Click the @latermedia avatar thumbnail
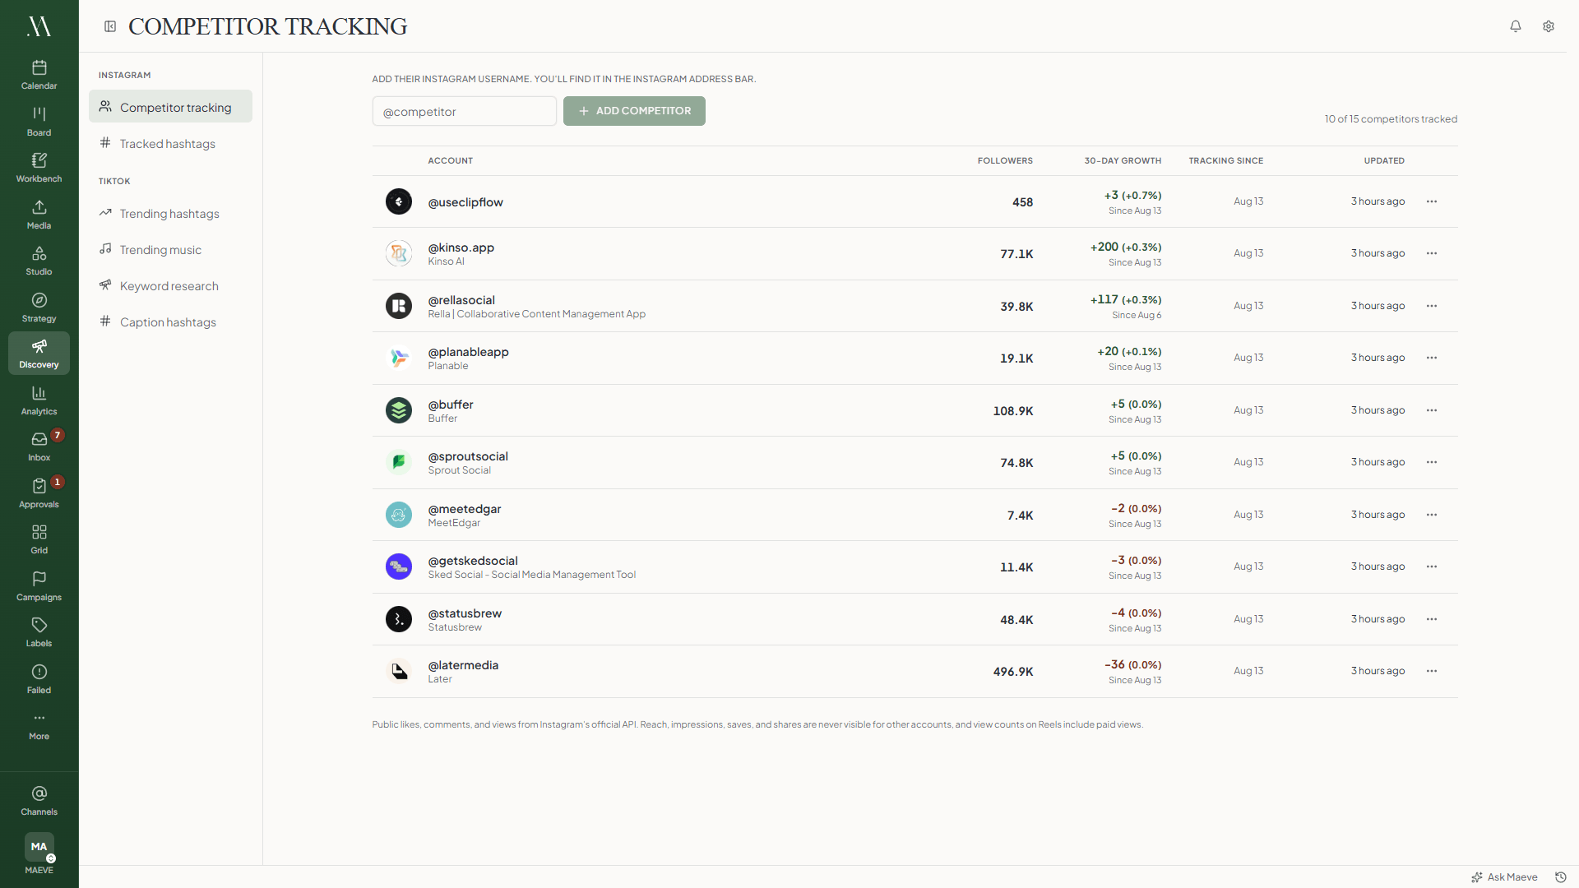The height and width of the screenshot is (888, 1579). pyautogui.click(x=399, y=671)
